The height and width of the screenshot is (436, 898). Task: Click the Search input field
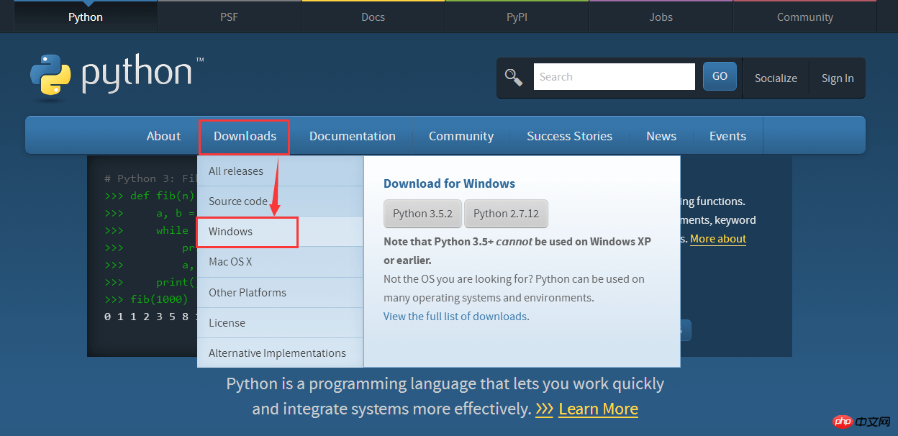coord(614,77)
